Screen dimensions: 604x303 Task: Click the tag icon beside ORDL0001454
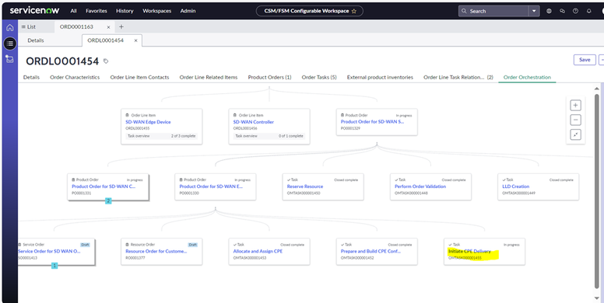pyautogui.click(x=106, y=61)
